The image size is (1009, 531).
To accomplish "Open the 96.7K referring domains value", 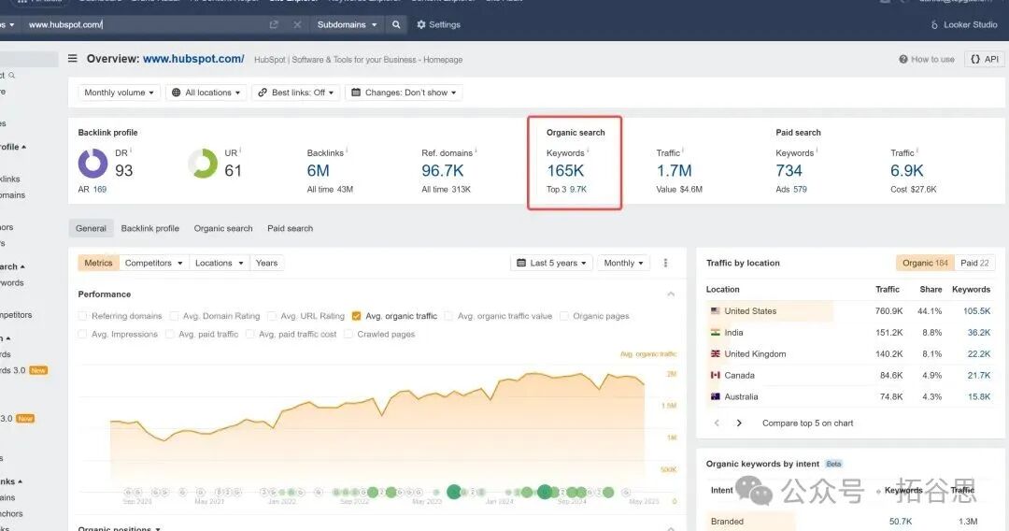I will [443, 170].
